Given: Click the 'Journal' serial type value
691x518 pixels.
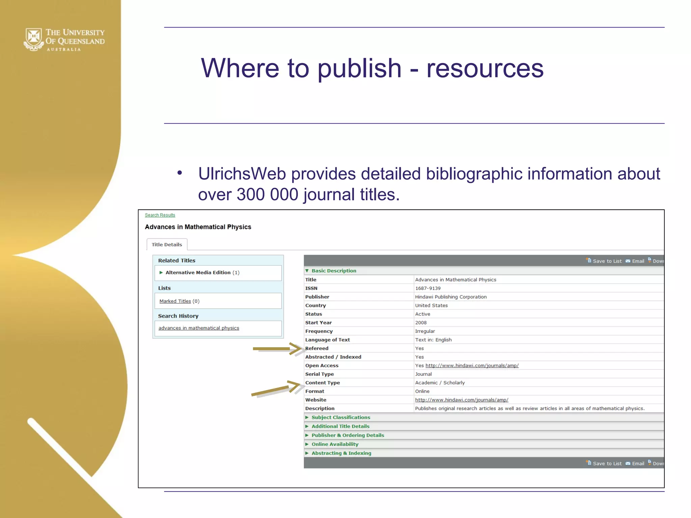Looking at the screenshot, I should tap(423, 374).
